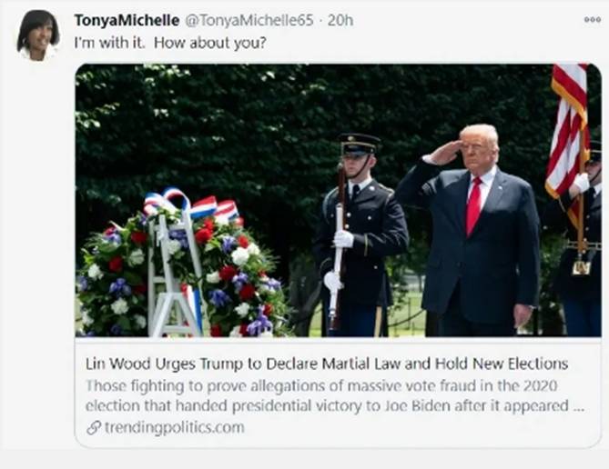Click the red necktie in the photo

pos(474,206)
